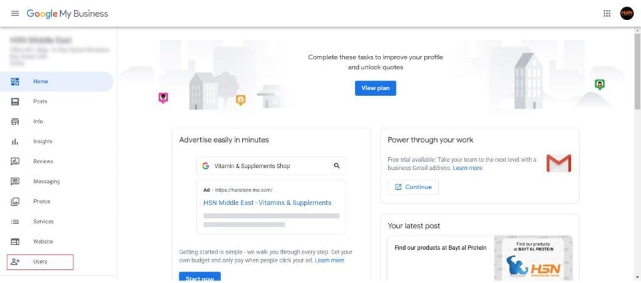Screen dimensions: 641x283
Task: Click Continue for business Gmail
Action: point(413,187)
